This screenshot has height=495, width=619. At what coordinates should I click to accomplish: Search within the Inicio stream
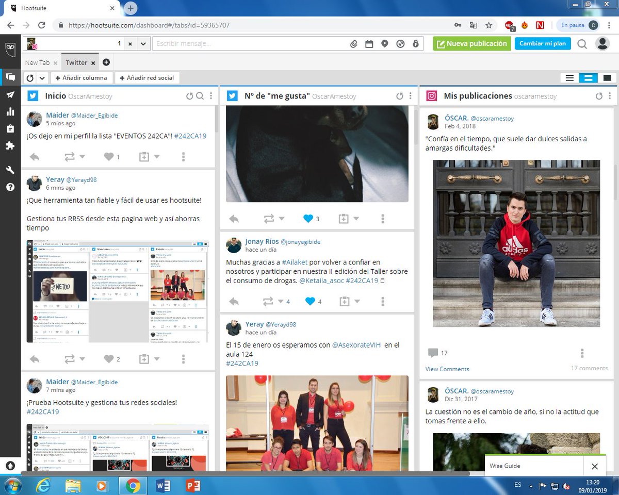tap(200, 96)
